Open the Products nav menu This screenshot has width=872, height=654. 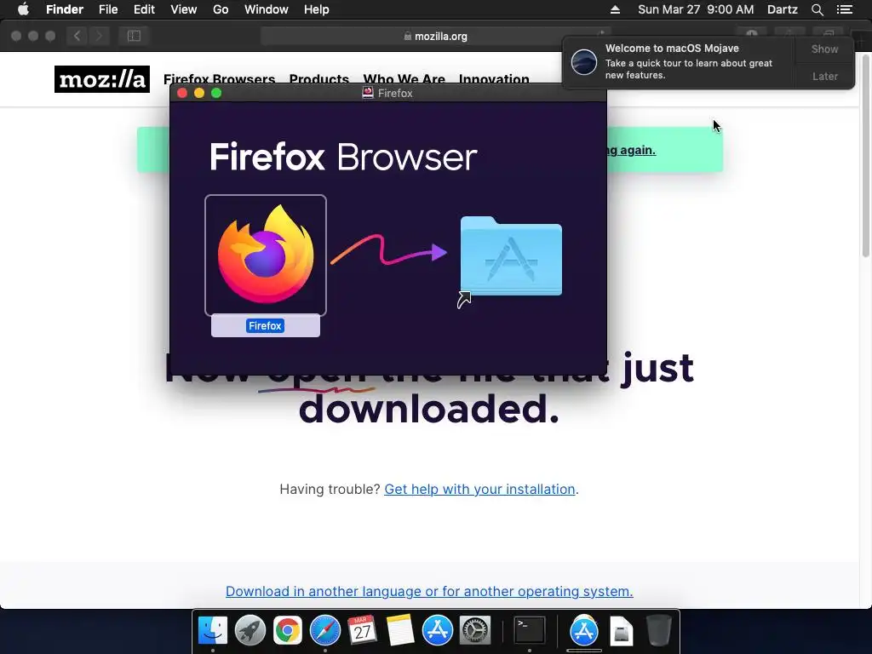(319, 78)
